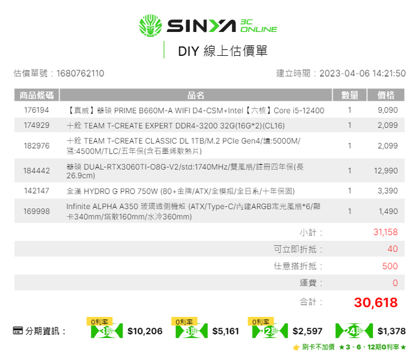Click the 合計 label
This screenshot has width=419, height=364.
(x=311, y=302)
